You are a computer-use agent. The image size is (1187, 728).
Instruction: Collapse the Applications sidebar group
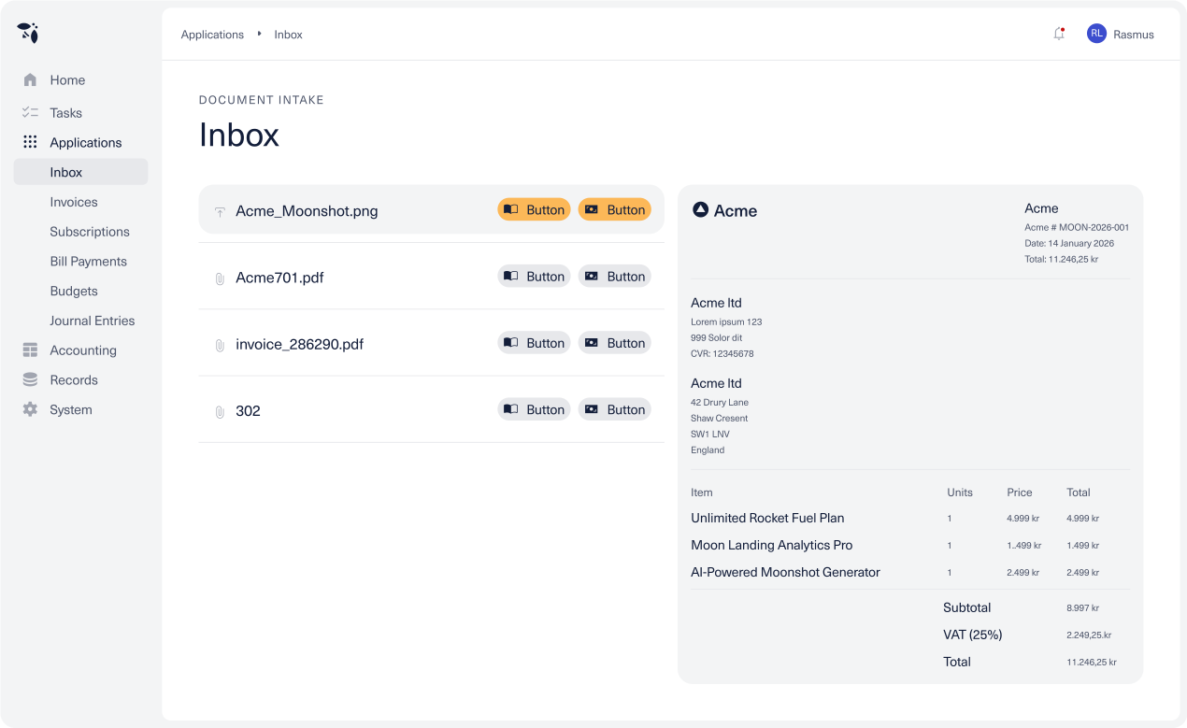85,143
